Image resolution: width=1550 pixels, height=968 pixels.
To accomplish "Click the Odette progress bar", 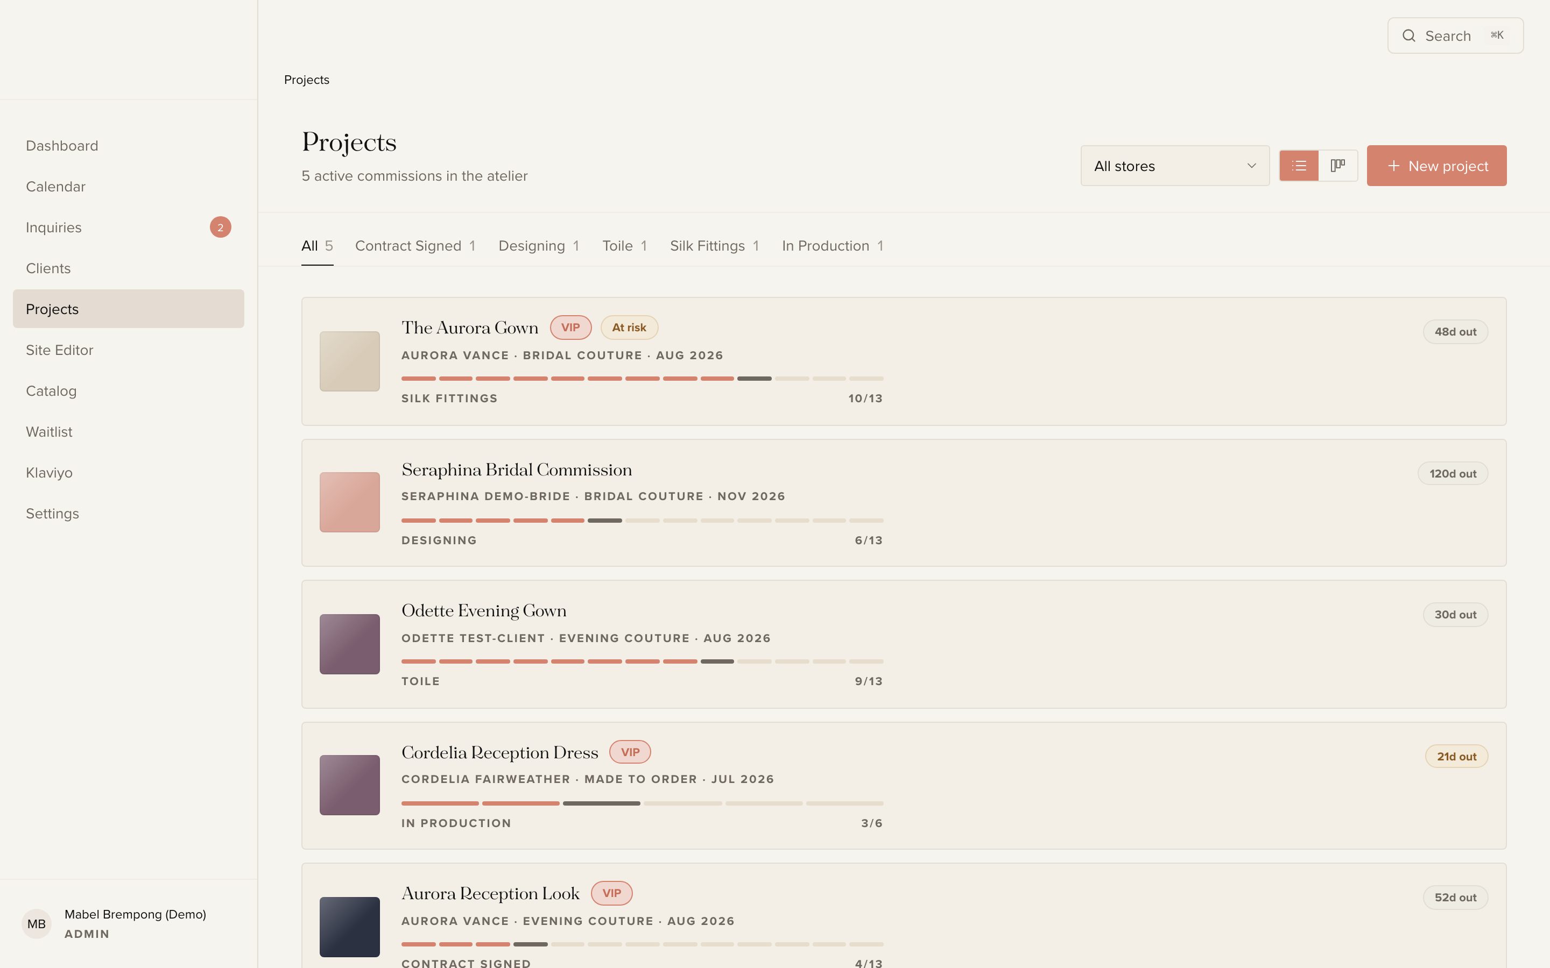I will (643, 661).
